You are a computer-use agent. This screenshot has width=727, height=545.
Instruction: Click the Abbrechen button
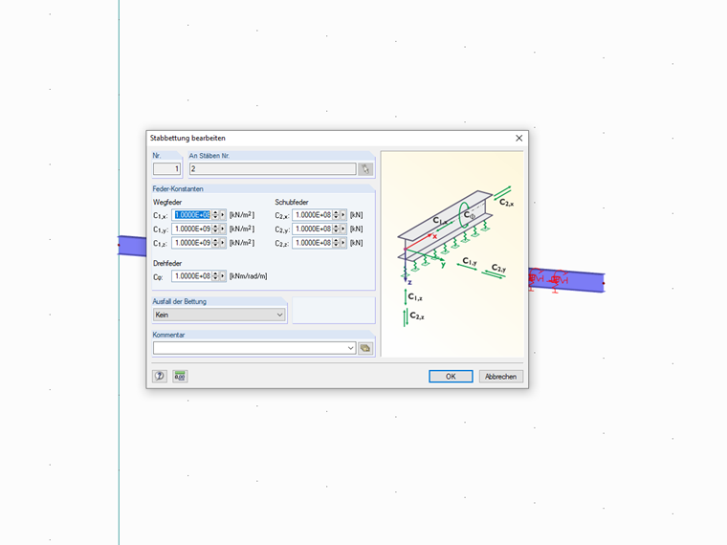(500, 377)
